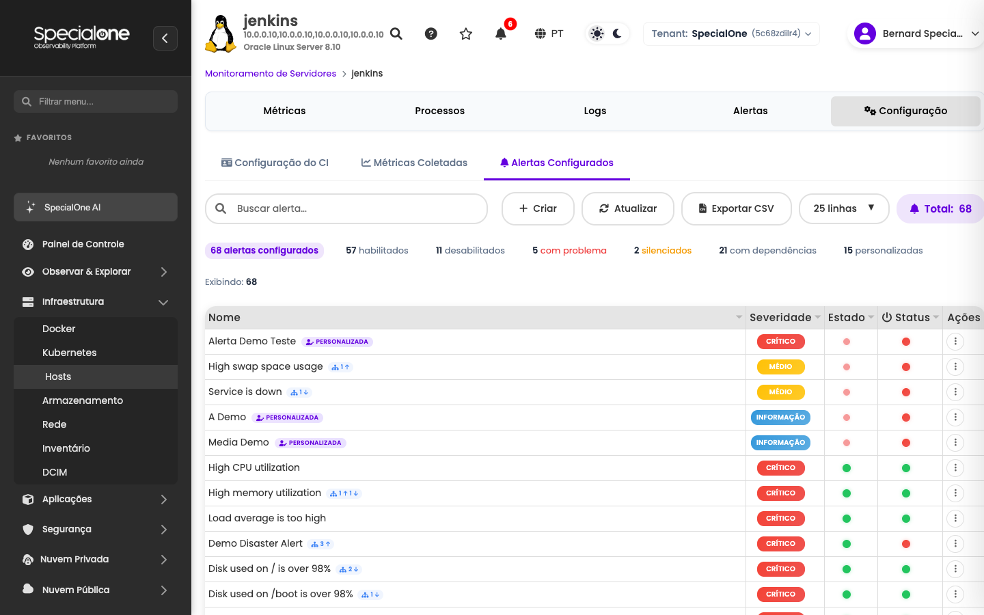Open the Severidade column filter arrow
Image resolution: width=984 pixels, height=615 pixels.
(818, 317)
